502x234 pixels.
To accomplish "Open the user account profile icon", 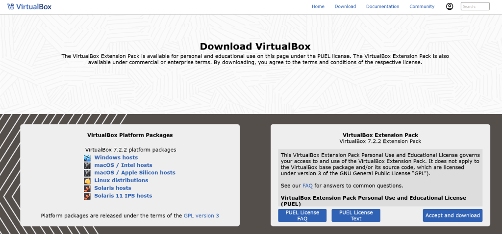I will tap(450, 6).
